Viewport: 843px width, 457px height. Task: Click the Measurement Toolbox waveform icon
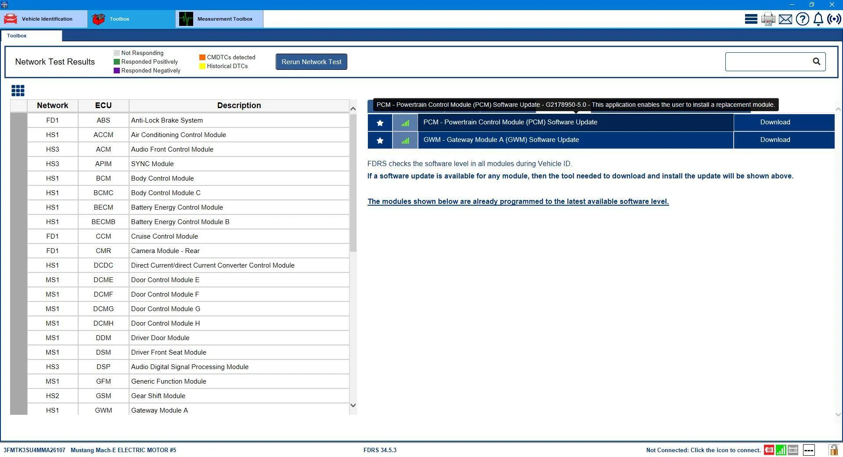pos(186,19)
